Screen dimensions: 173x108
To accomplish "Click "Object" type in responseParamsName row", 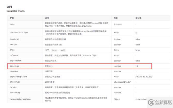I will click(x=117, y=99).
